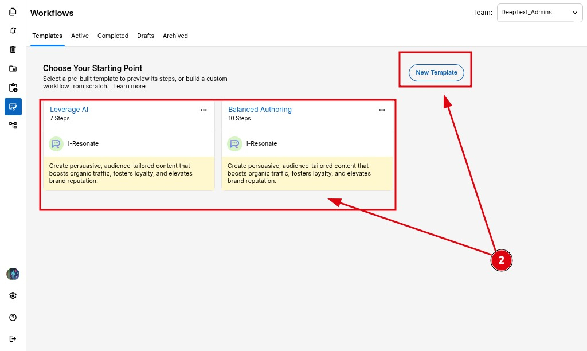Click the logout icon in sidebar
The width and height of the screenshot is (587, 351).
coord(13,338)
